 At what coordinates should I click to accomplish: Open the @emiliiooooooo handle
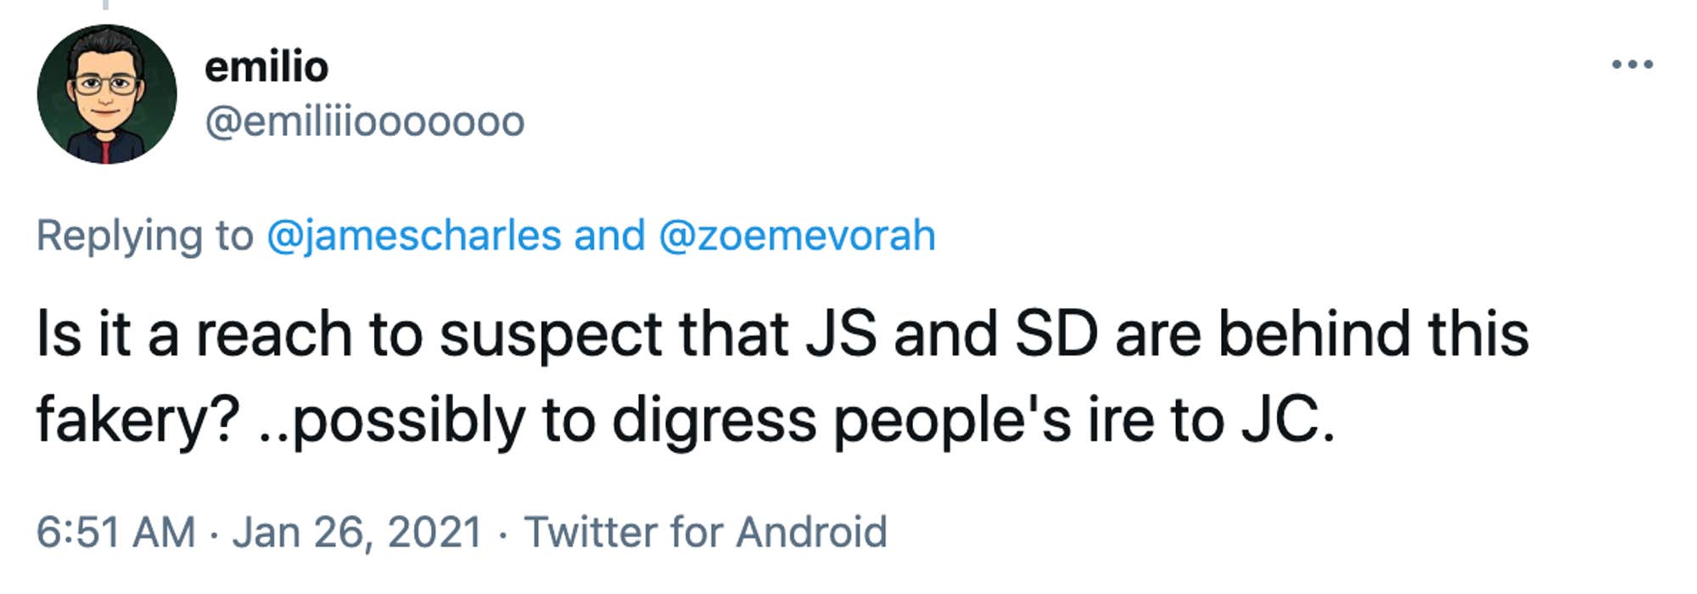click(x=365, y=121)
